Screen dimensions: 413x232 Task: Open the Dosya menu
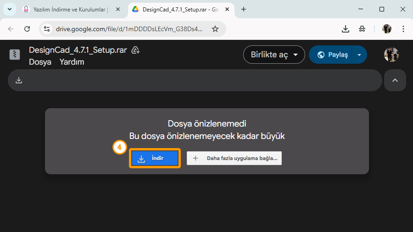(40, 62)
